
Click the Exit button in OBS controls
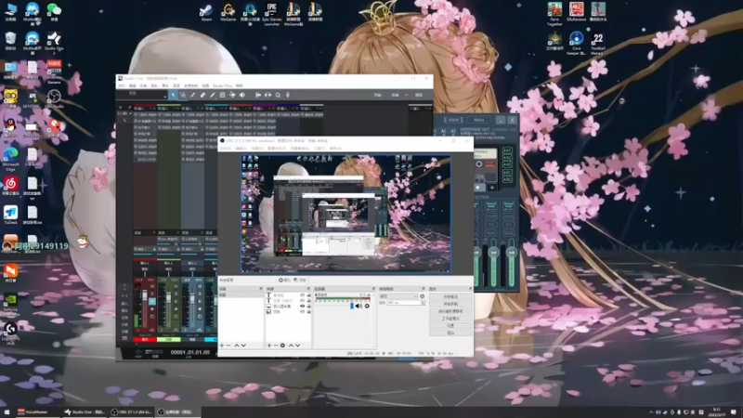[x=450, y=333]
